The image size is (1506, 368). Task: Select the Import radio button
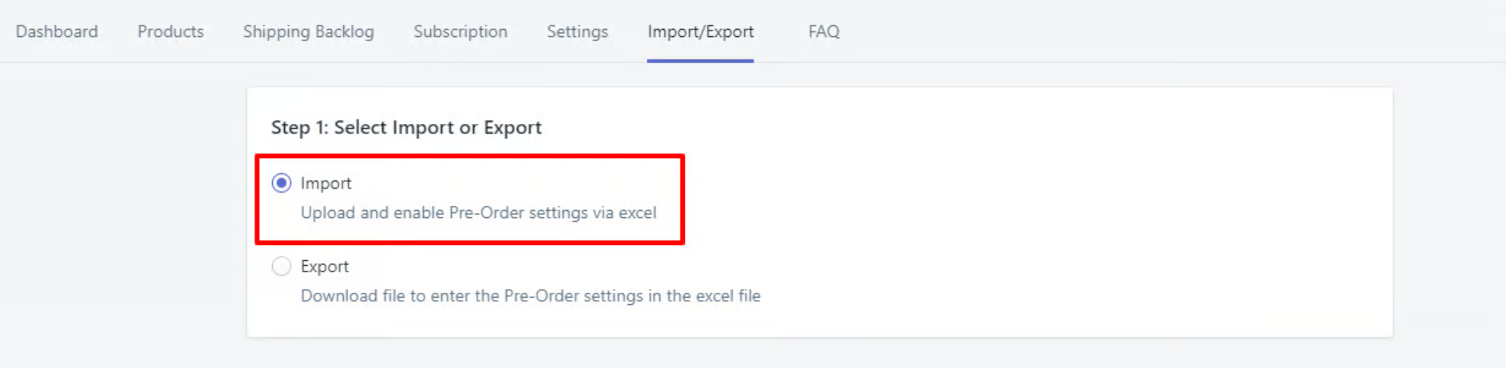click(x=281, y=183)
